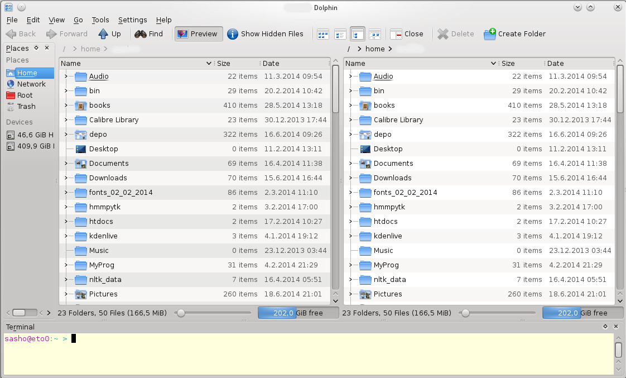Expand the bin folder in right pane
The width and height of the screenshot is (626, 378).
pyautogui.click(x=351, y=90)
